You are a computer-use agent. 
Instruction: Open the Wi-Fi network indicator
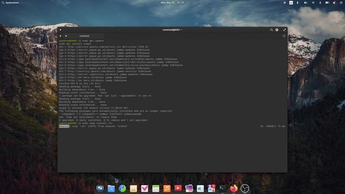(x=313, y=3)
